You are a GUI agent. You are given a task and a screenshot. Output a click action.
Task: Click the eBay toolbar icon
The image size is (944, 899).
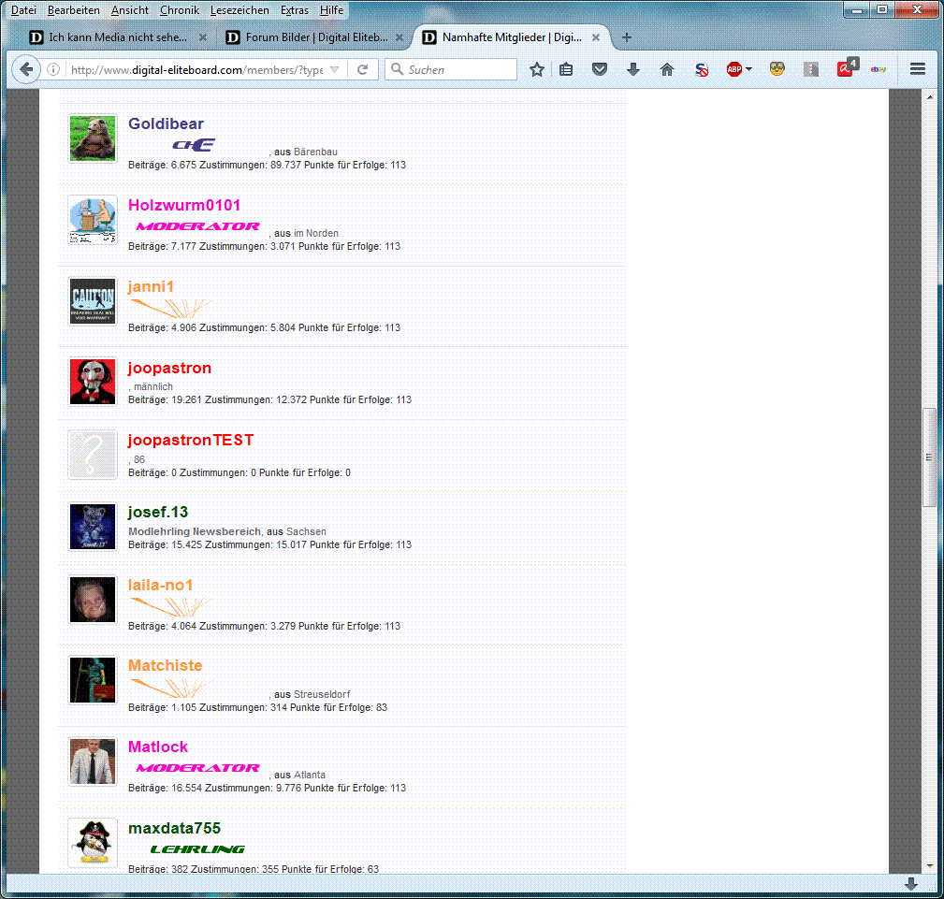[x=879, y=70]
